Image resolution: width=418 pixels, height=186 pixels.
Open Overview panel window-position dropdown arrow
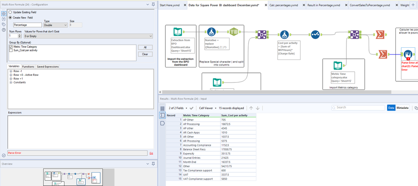click(x=148, y=163)
